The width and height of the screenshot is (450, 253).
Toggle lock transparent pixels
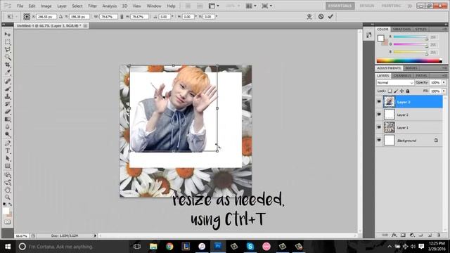coord(390,91)
